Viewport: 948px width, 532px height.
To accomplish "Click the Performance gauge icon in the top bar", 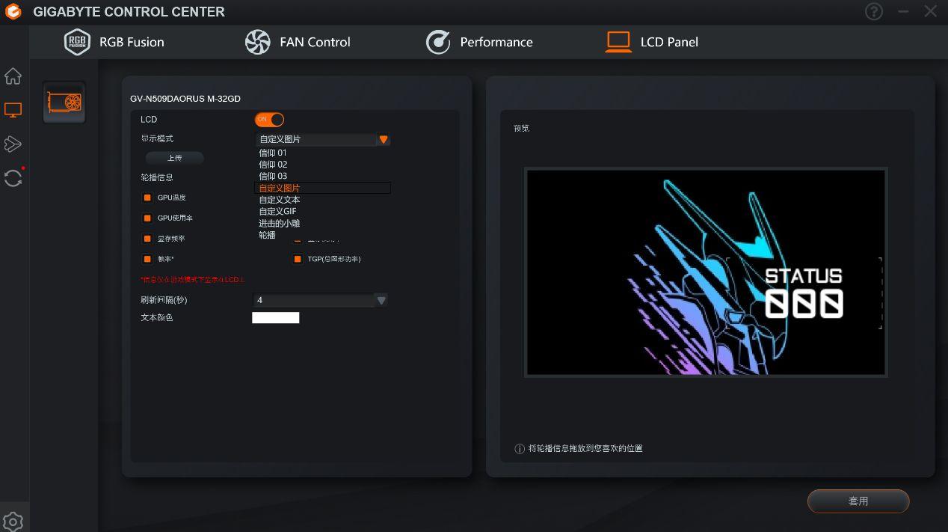I will (439, 42).
